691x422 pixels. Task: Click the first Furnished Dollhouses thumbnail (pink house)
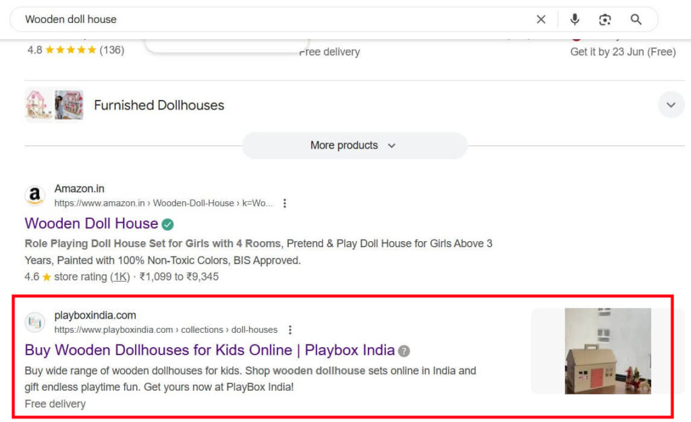click(38, 105)
